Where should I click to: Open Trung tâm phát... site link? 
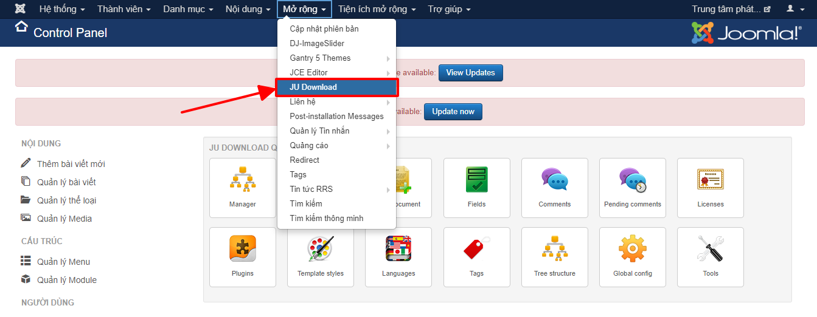coord(731,9)
